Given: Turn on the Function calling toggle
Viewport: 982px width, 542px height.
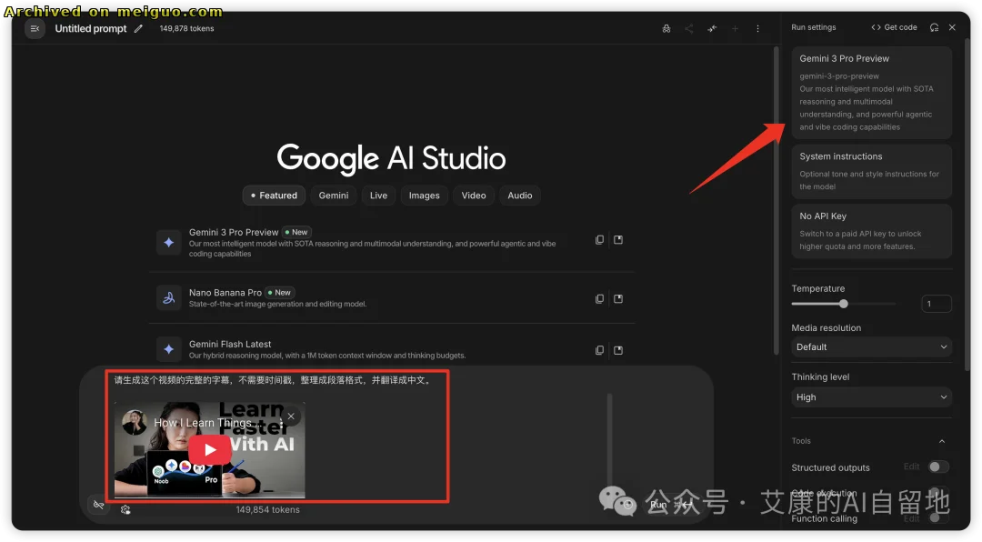Looking at the screenshot, I should tap(937, 518).
